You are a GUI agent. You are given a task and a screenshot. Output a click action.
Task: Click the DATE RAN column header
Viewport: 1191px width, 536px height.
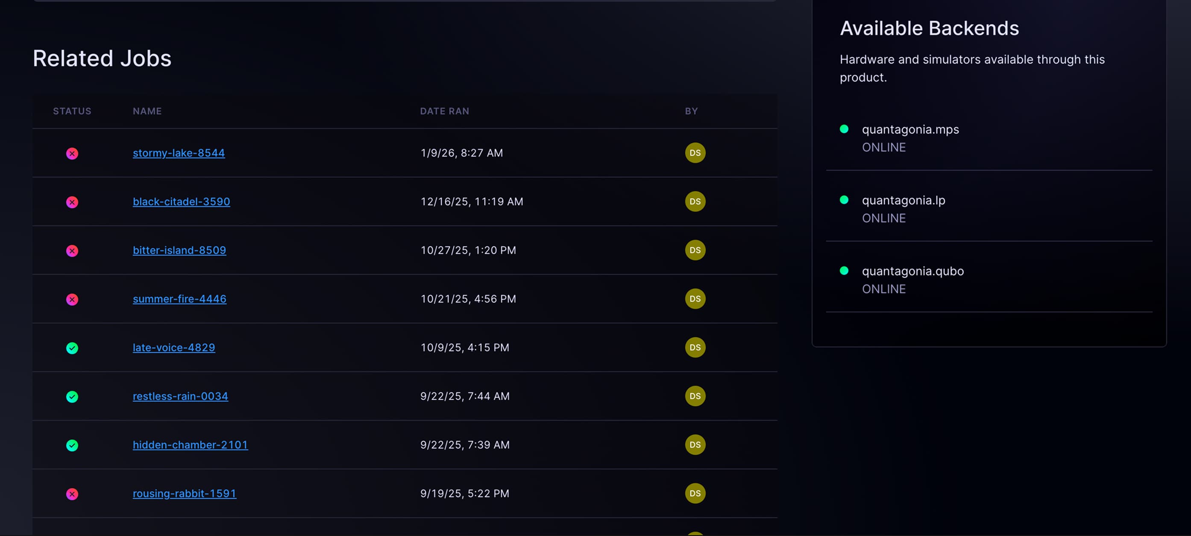point(444,111)
